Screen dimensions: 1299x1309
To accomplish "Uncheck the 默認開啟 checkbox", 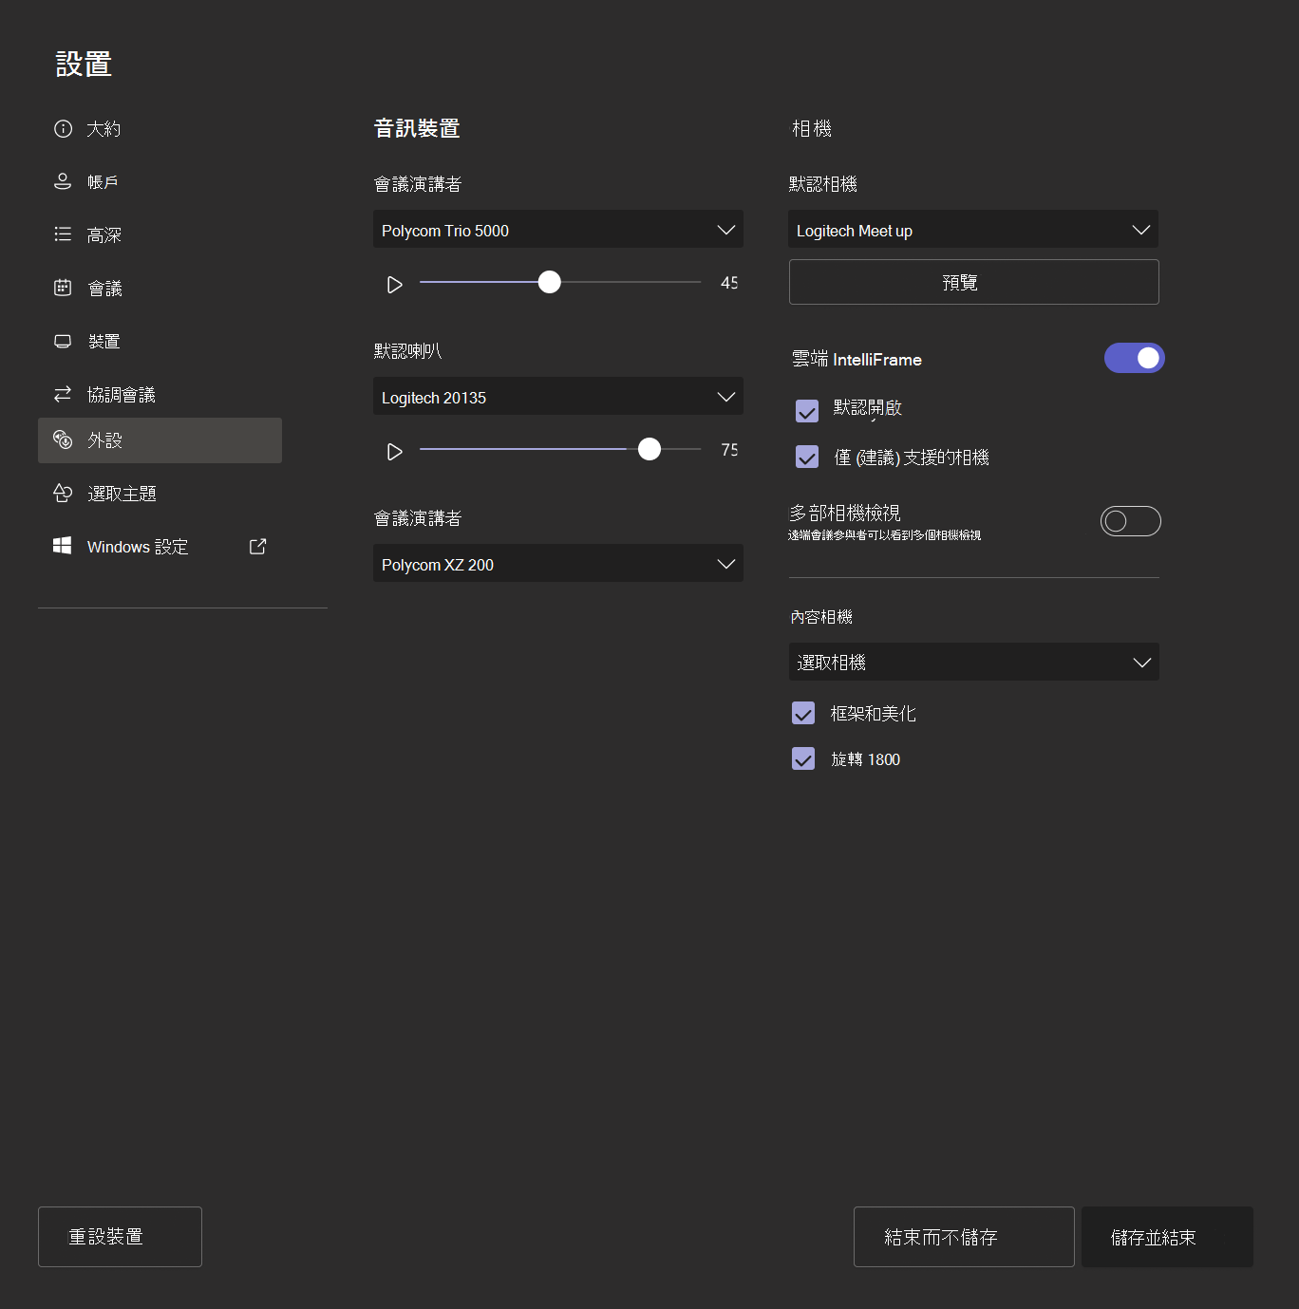I will pos(807,411).
